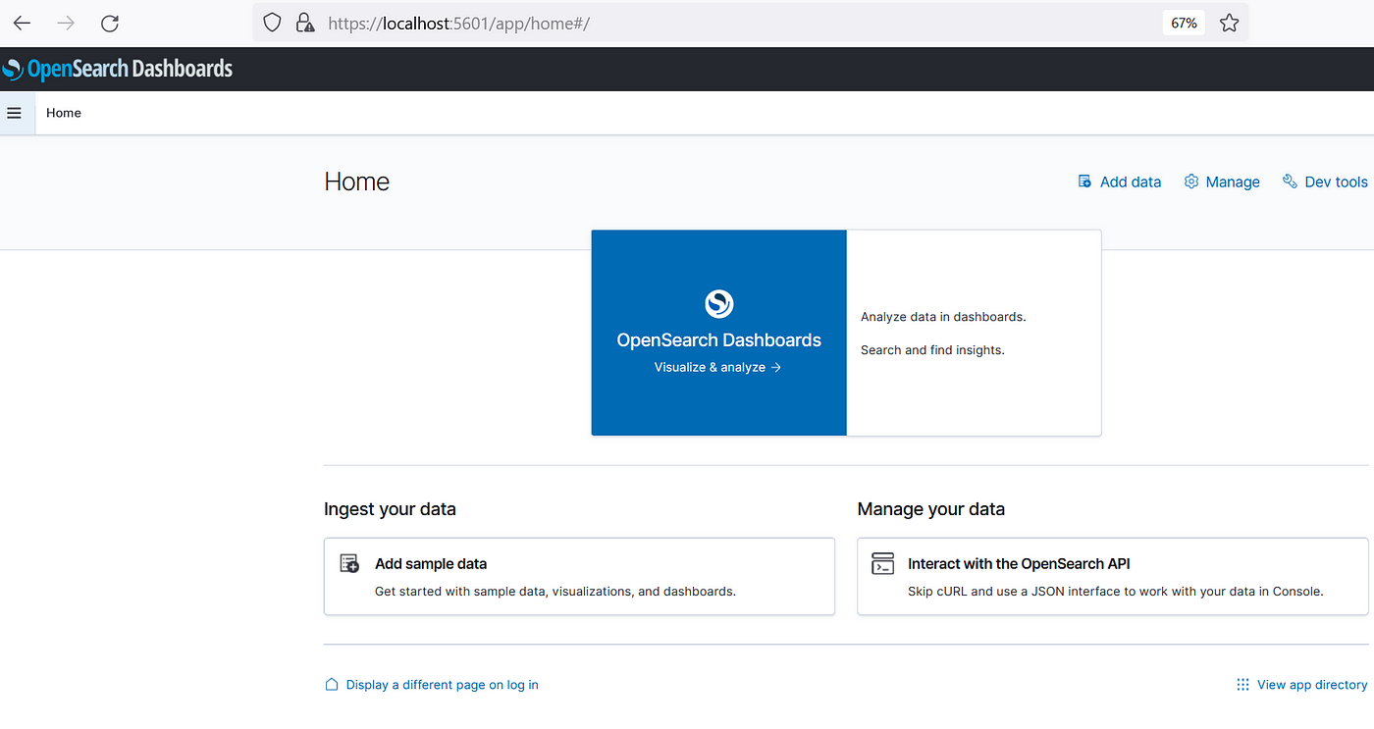The image size is (1374, 729).
Task: Follow the Visualize & analyze link
Action: click(718, 367)
